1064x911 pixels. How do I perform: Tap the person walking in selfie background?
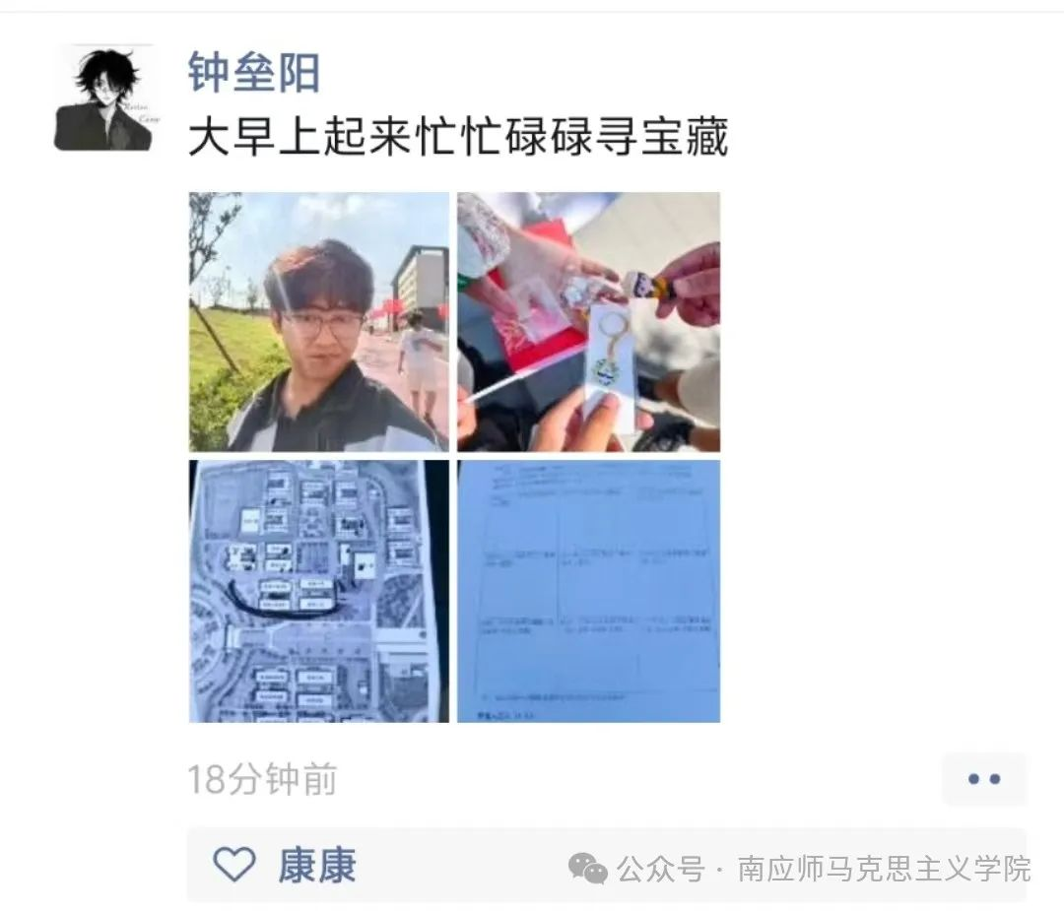[x=418, y=362]
